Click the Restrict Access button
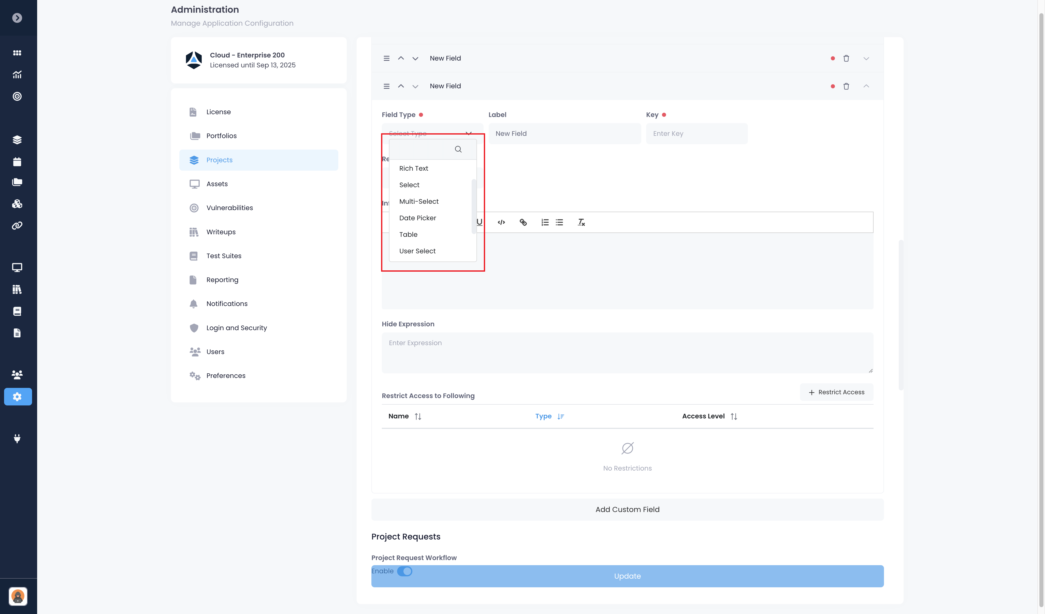Image resolution: width=1045 pixels, height=614 pixels. (x=836, y=392)
